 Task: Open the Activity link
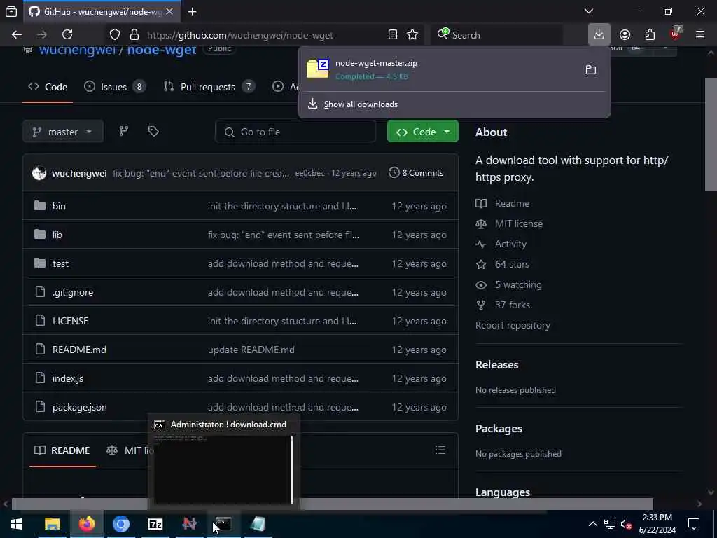(x=510, y=244)
